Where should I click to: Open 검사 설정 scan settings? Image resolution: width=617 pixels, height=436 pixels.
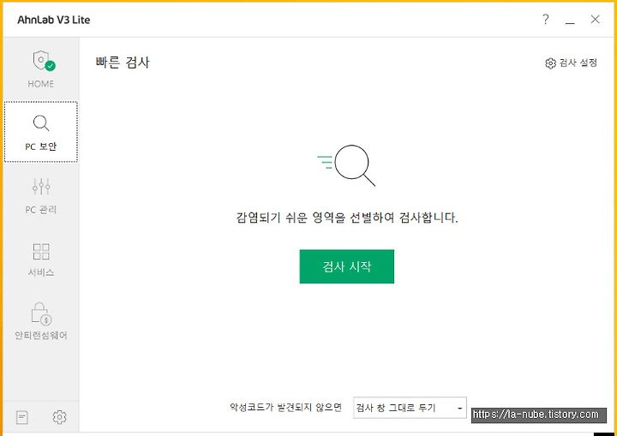tap(571, 63)
